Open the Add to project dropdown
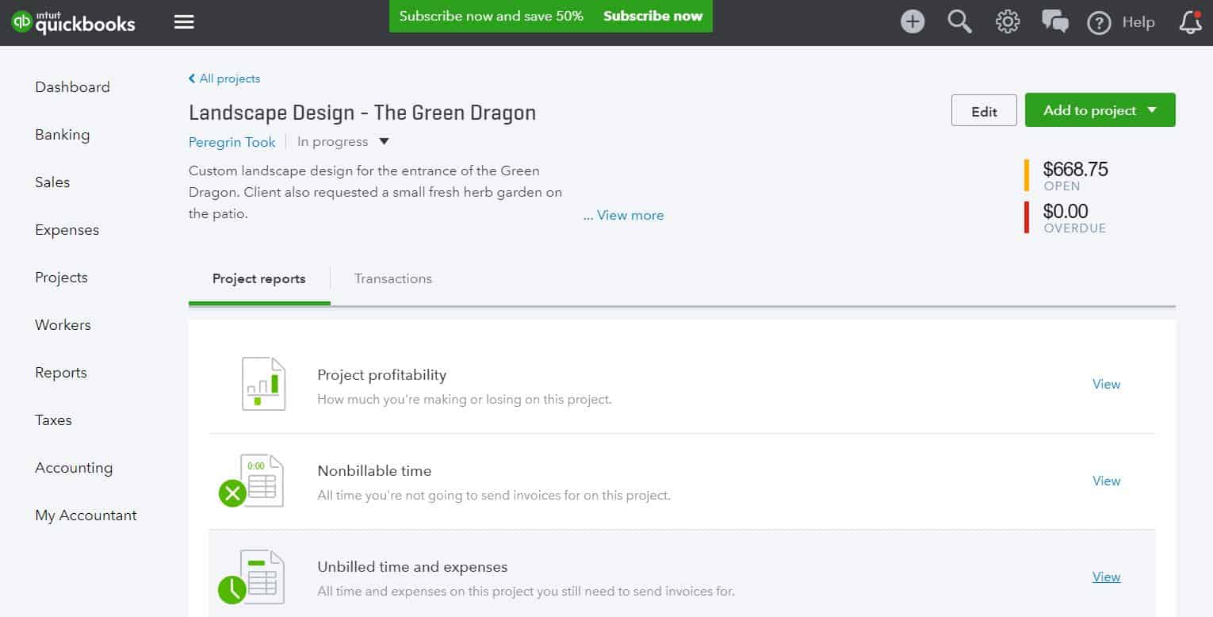 click(1100, 110)
